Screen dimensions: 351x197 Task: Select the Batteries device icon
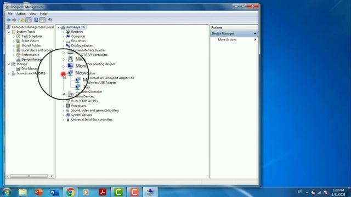point(68,32)
